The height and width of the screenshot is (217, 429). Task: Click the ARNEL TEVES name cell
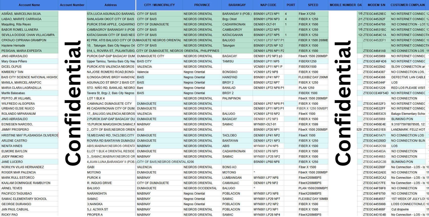click(x=29, y=188)
